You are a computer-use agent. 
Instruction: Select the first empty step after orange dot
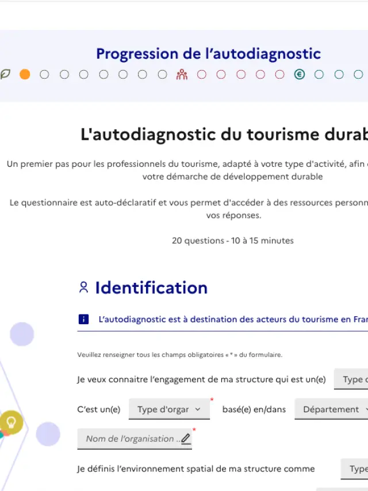pos(44,74)
